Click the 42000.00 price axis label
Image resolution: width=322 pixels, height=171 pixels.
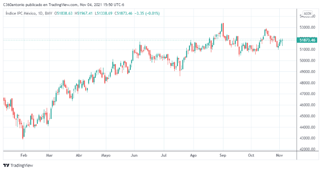click(308, 149)
